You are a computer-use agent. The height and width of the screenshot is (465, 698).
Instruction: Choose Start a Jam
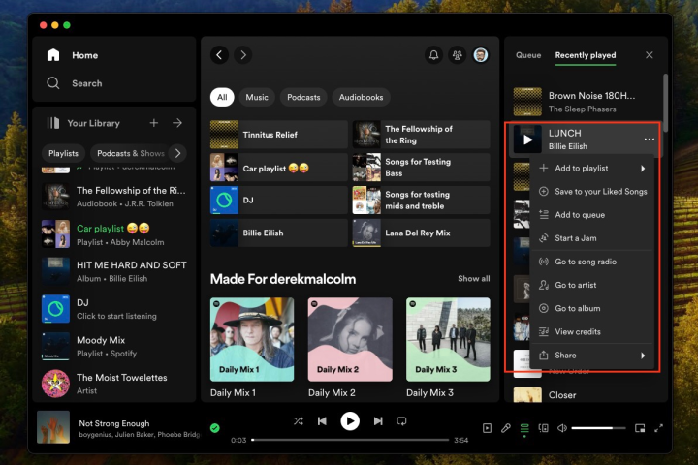point(592,238)
